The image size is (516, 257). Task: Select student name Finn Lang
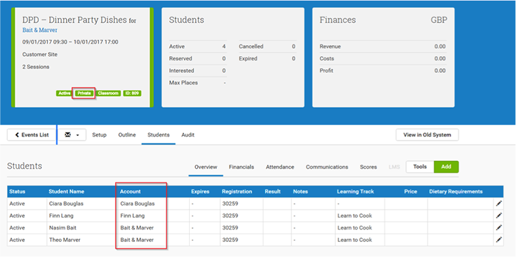point(61,216)
